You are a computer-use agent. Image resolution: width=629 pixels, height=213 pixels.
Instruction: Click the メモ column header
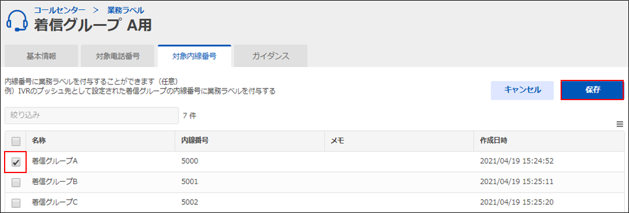(335, 141)
